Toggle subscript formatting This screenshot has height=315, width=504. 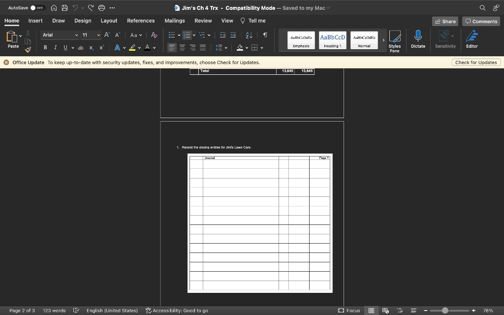point(91,48)
